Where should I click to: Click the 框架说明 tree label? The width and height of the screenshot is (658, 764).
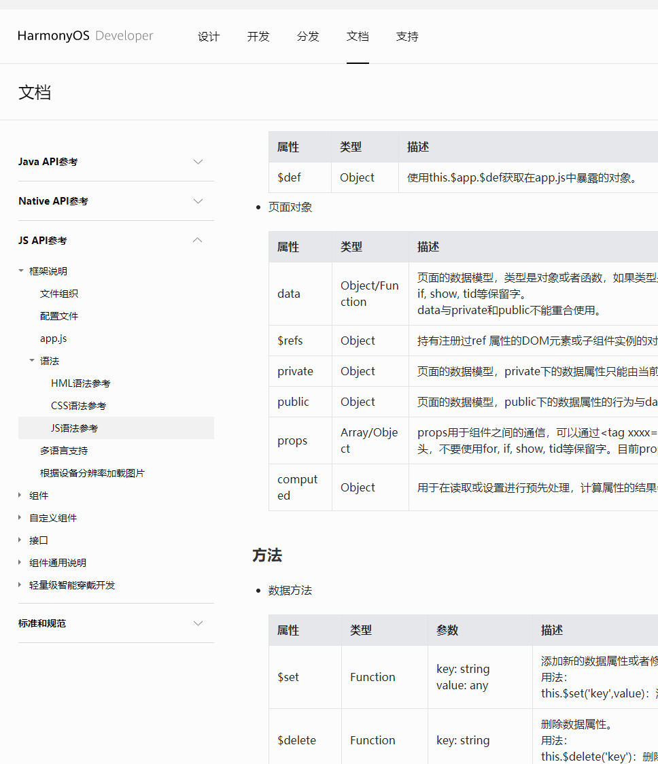pos(48,271)
